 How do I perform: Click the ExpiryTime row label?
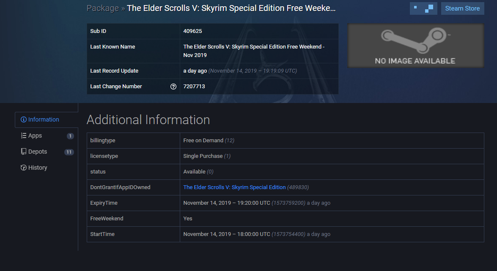point(104,203)
